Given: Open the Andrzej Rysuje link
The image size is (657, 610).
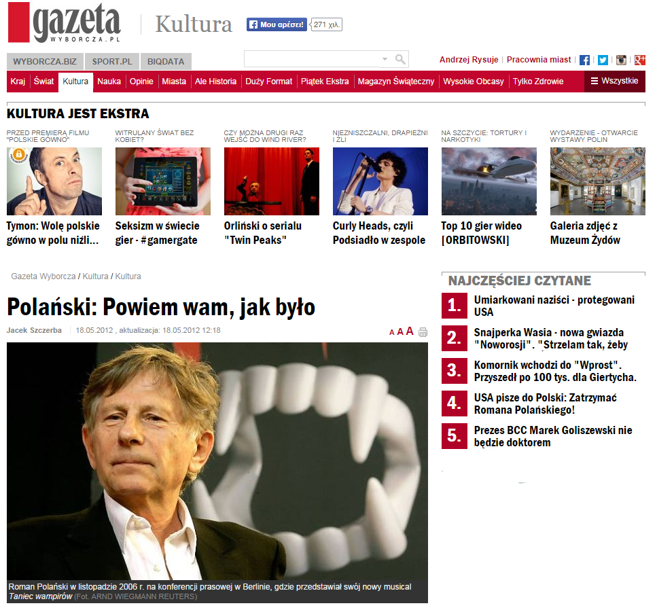Looking at the screenshot, I should 469,60.
